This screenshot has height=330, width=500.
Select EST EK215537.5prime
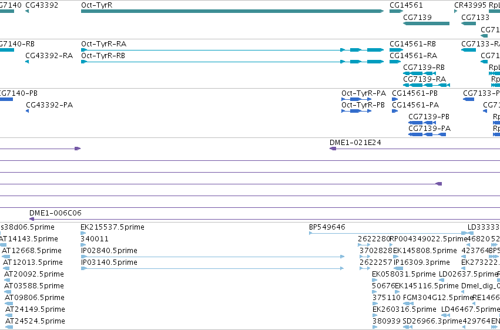coord(83,233)
